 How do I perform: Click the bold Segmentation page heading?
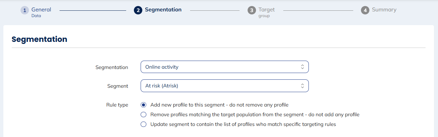pyautogui.click(x=39, y=40)
